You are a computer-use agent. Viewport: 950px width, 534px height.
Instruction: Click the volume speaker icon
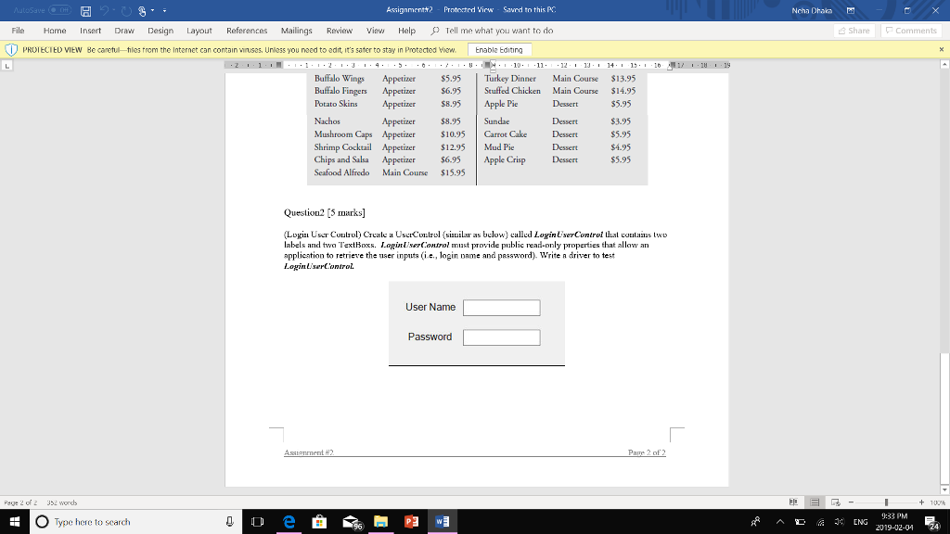pyautogui.click(x=839, y=521)
